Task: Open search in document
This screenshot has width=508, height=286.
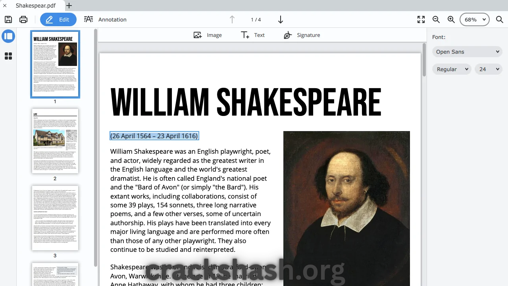Action: (500, 19)
